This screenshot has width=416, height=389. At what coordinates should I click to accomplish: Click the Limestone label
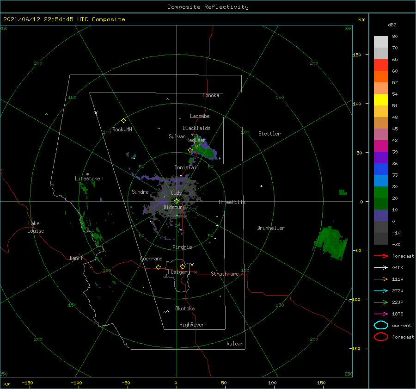click(87, 179)
